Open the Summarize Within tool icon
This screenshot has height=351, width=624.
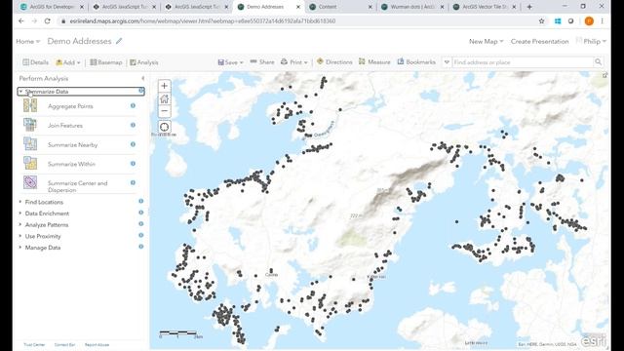pos(30,163)
